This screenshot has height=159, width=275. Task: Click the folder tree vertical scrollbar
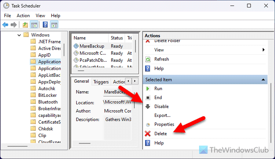[x=64, y=50]
